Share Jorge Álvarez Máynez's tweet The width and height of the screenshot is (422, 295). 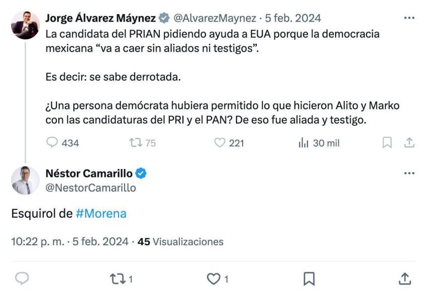(x=409, y=143)
